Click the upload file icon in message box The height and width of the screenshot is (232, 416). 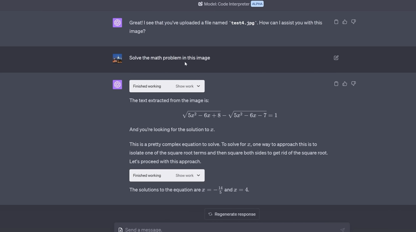[121, 230]
